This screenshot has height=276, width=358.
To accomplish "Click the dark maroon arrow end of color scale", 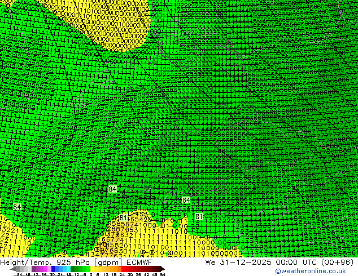I will point(163,269).
